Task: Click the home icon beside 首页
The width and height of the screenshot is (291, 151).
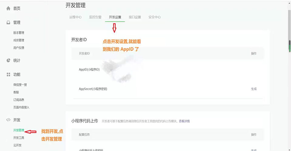Action: 8,8
